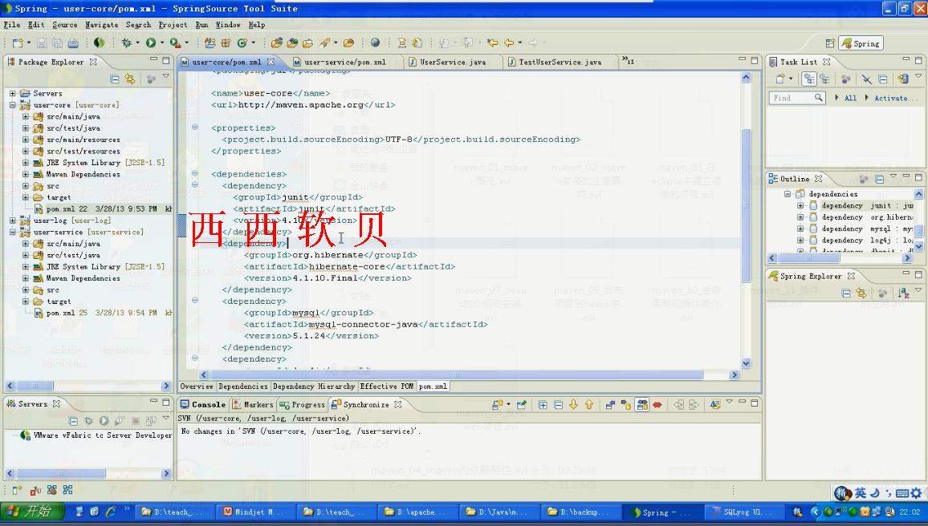Click the green Spring dashboard toolbar icon
The image size is (928, 526).
[99, 42]
